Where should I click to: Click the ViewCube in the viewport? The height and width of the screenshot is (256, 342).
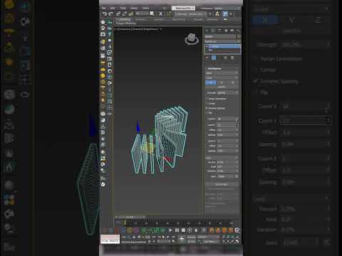[x=192, y=39]
